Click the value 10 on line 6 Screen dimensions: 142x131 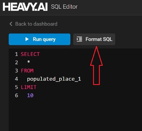point(30,95)
